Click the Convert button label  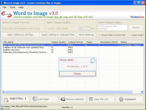click(130, 99)
